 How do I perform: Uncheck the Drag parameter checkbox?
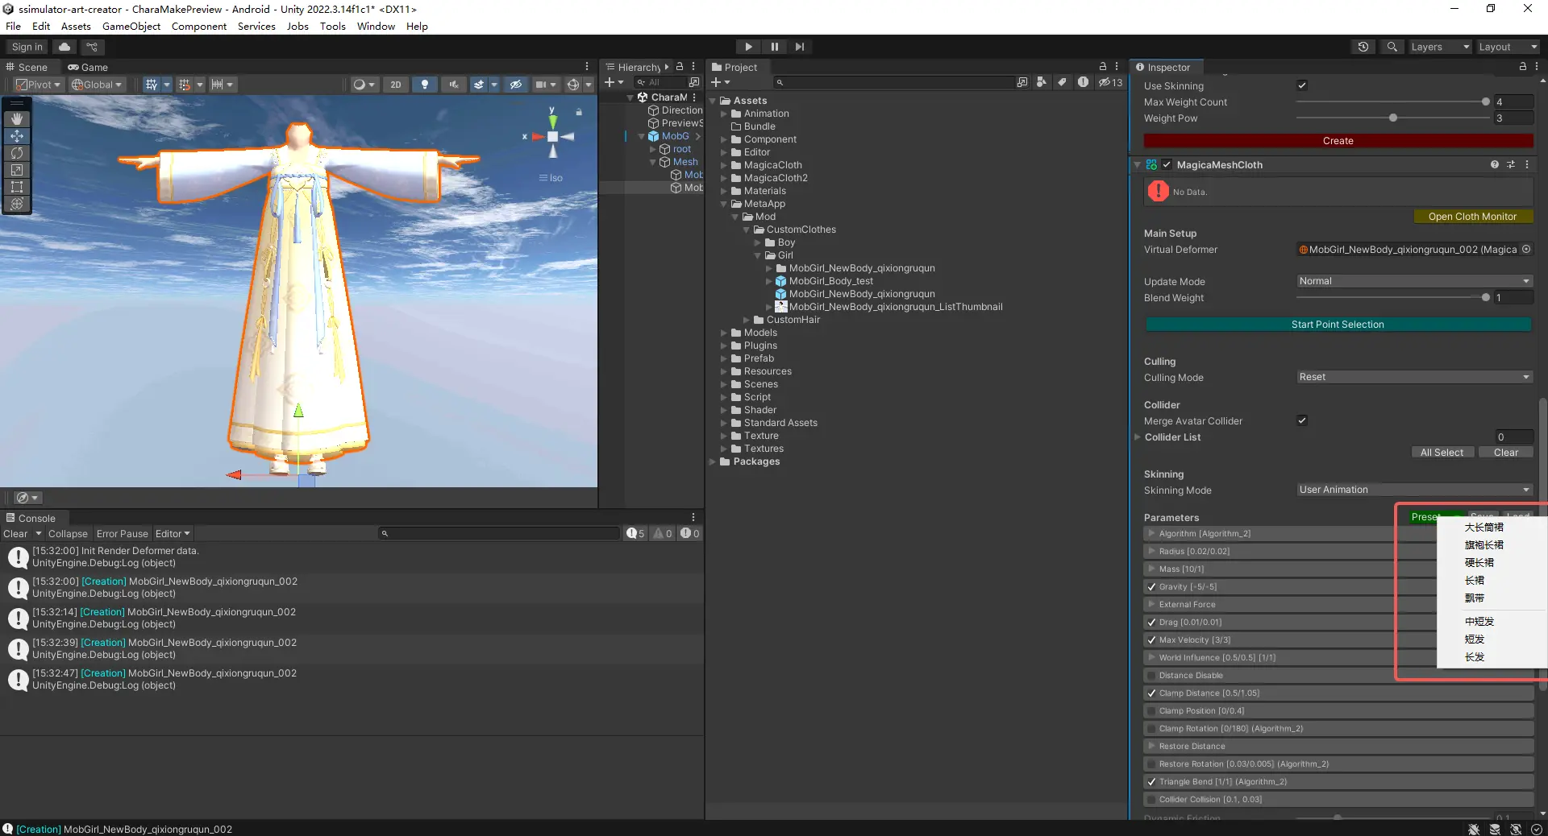1151,623
